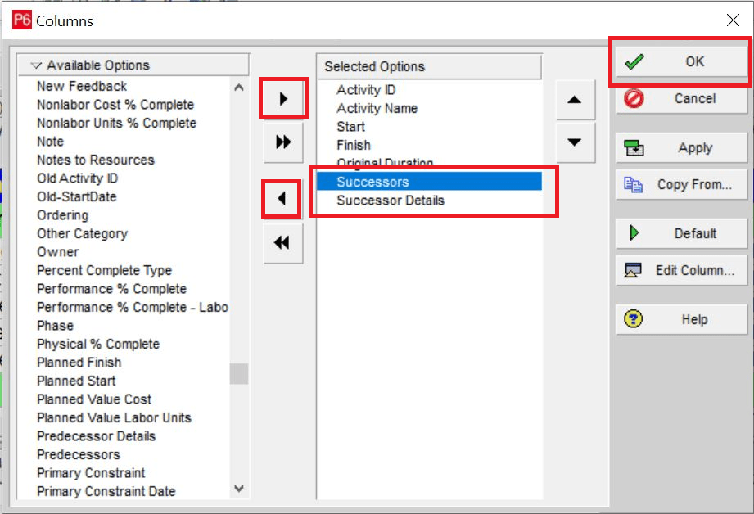This screenshot has width=754, height=514.
Task: Select 'Original Duration' in Selected Options
Action: (x=385, y=162)
